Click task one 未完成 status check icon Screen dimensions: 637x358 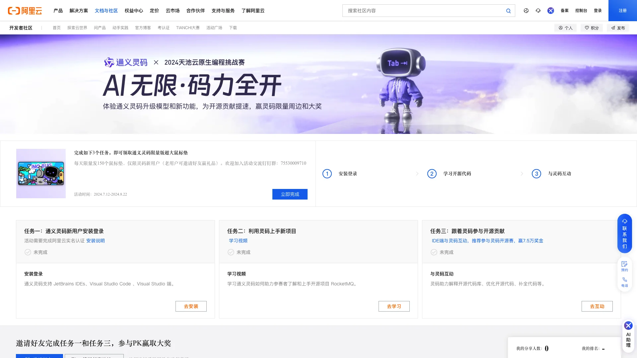tap(28, 252)
